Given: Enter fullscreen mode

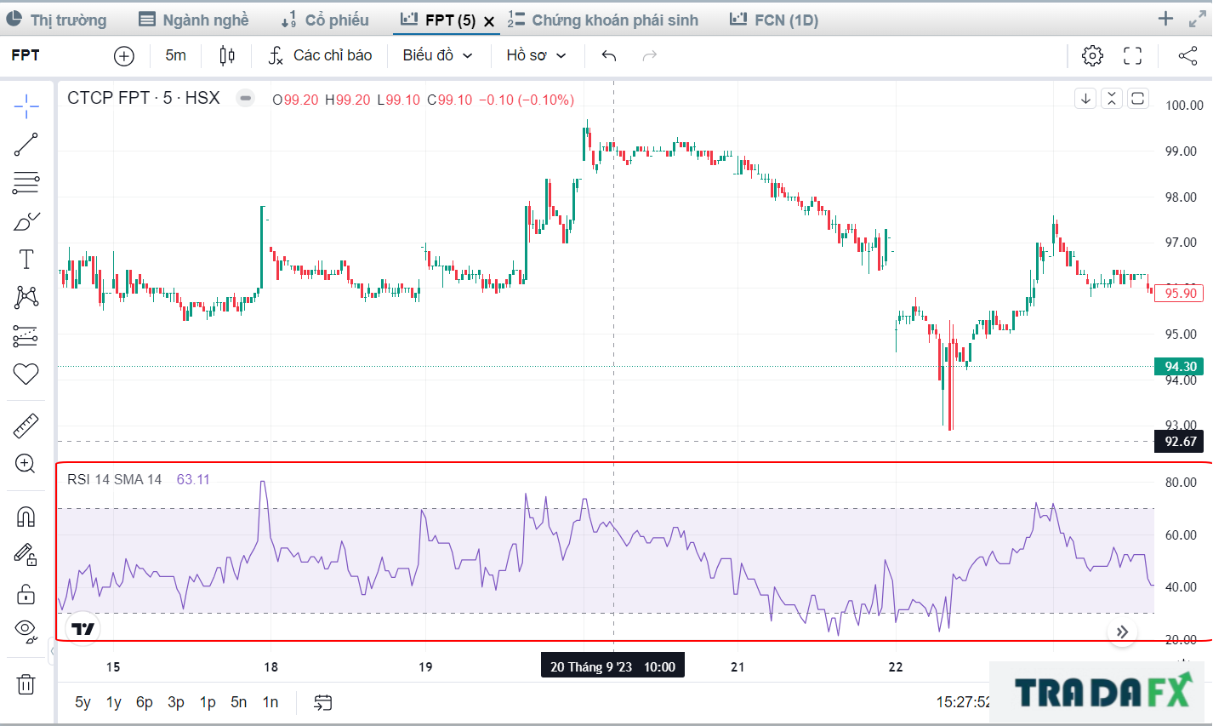Looking at the screenshot, I should [1133, 56].
